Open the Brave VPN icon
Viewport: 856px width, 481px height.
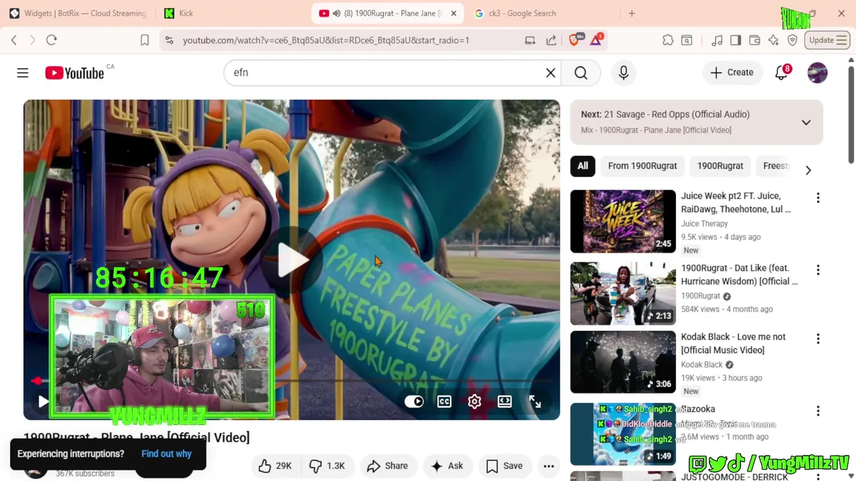tap(792, 40)
